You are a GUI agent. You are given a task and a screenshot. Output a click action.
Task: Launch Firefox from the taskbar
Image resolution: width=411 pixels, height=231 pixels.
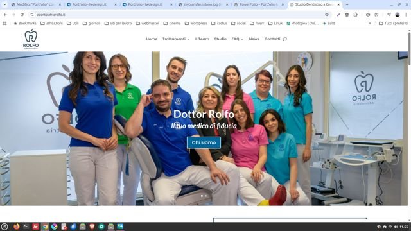(17, 227)
